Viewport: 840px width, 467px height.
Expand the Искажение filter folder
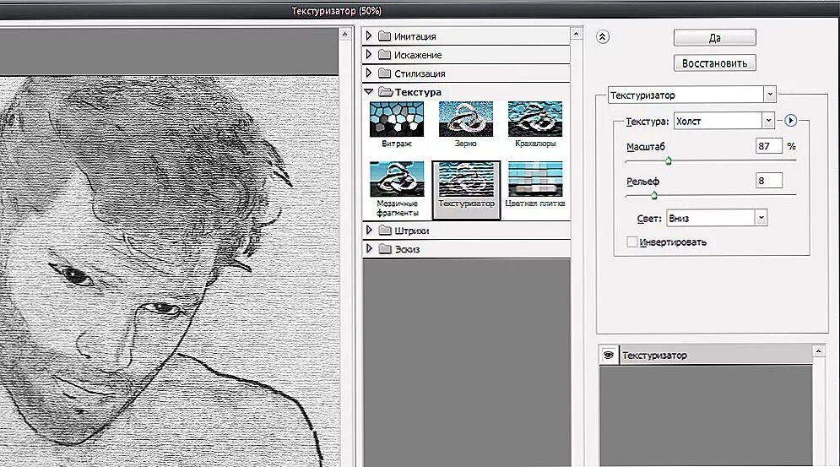click(369, 54)
